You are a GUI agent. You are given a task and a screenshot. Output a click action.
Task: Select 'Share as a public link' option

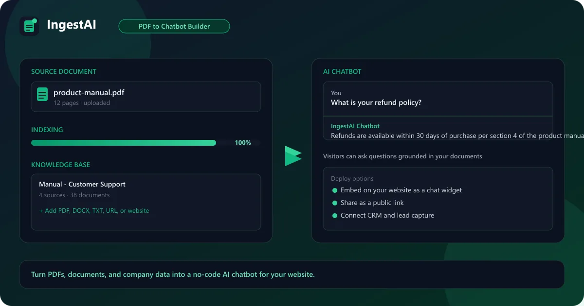coord(372,203)
